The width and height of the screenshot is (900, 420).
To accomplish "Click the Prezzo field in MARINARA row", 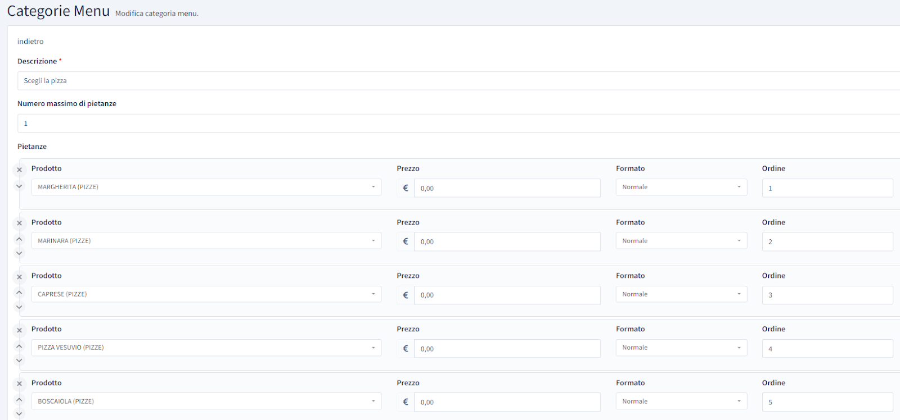I will coord(507,241).
